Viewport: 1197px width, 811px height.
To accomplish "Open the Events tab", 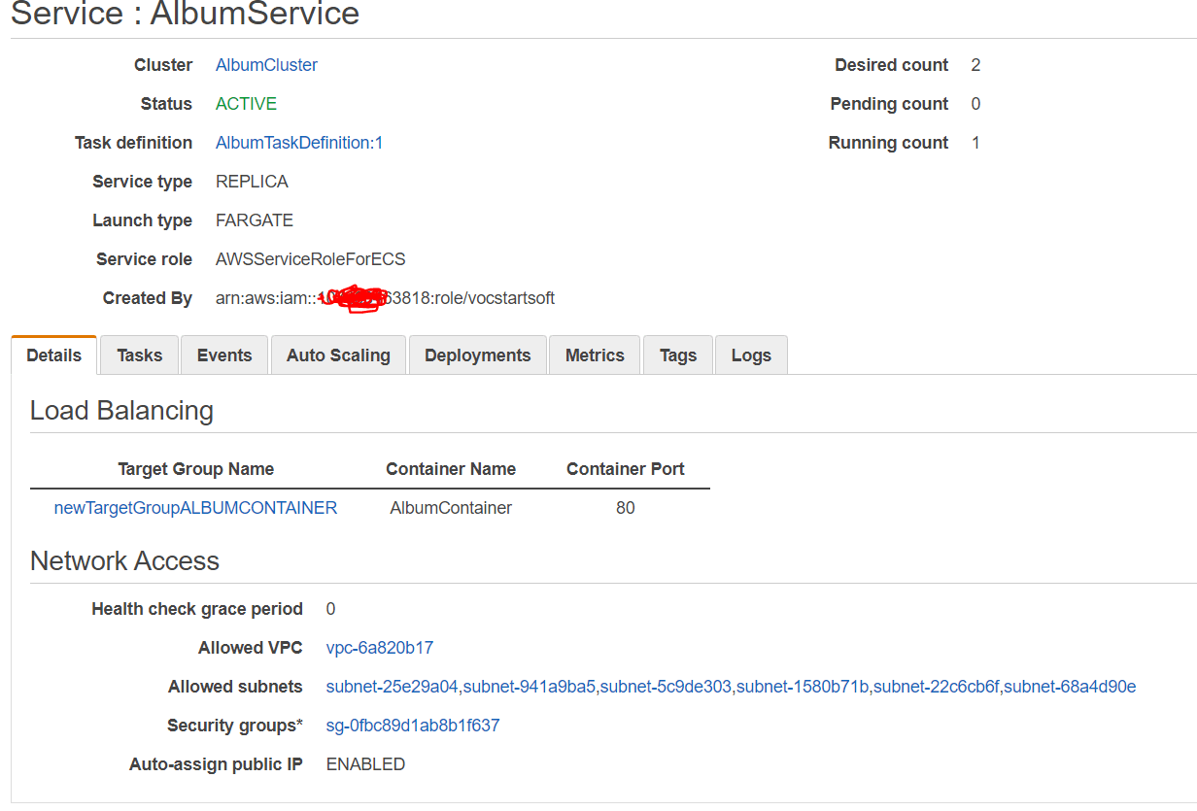I will [223, 355].
